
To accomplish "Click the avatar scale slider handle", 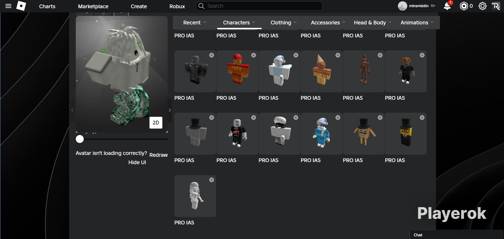I will [80, 139].
